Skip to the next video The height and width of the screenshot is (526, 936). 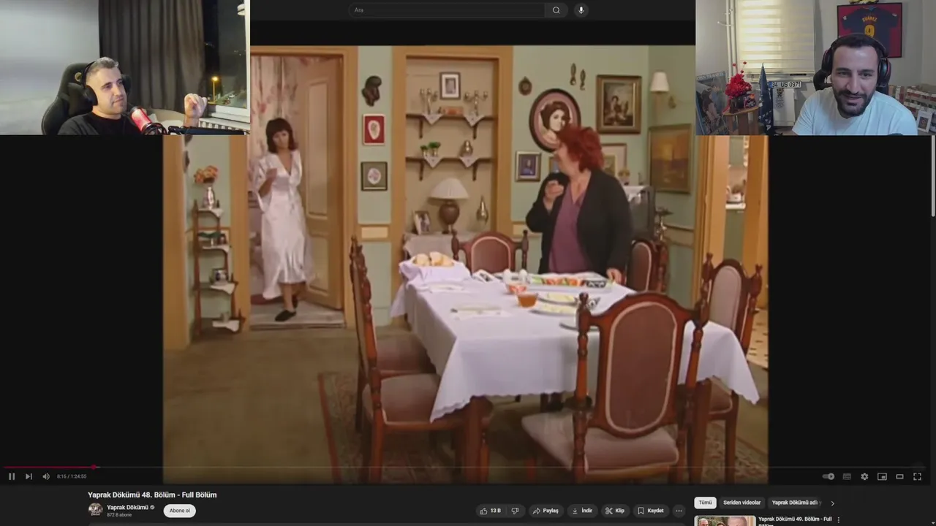pos(29,476)
